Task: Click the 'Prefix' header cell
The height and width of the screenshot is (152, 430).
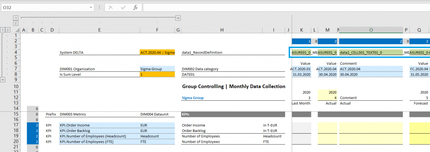Action: pos(51,114)
